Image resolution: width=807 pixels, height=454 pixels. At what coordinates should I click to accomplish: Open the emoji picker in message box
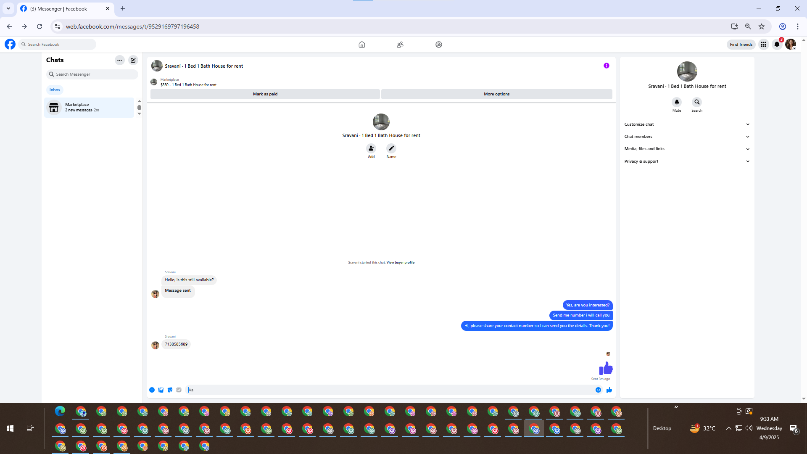pos(598,390)
